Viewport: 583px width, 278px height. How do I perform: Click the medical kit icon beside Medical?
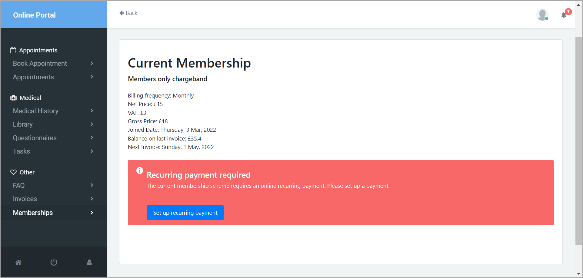13,98
